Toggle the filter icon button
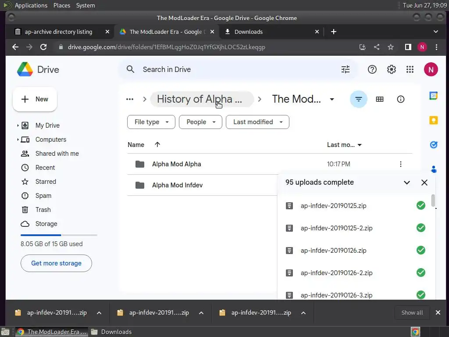The image size is (449, 337). 359,99
